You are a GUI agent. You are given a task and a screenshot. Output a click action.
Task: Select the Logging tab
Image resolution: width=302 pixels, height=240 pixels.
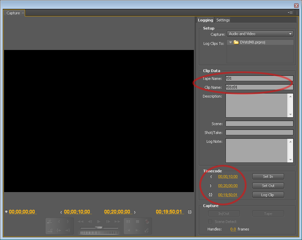click(x=205, y=20)
